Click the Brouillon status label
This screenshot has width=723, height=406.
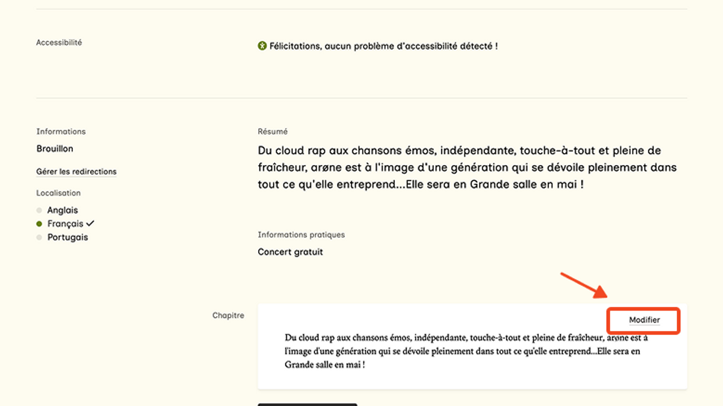[55, 149]
